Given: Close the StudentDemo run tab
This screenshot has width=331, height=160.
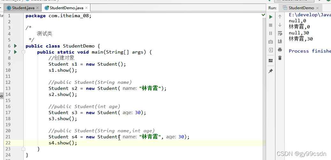Looking at the screenshot, I should (318, 8).
